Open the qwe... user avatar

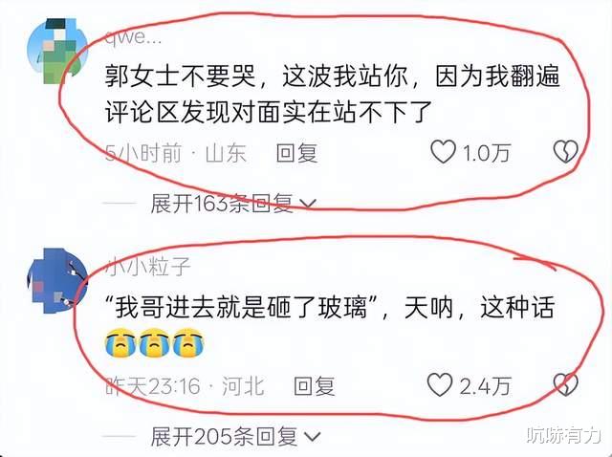coord(57,51)
